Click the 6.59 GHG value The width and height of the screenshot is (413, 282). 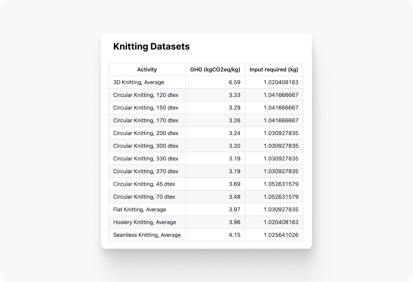[235, 82]
